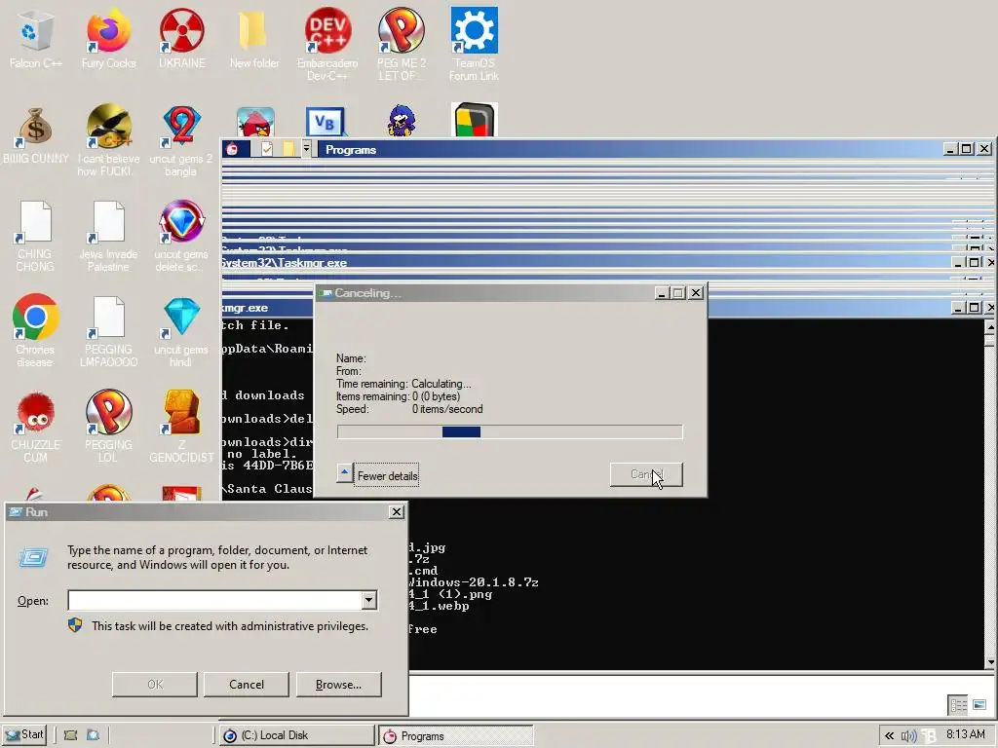Open the 'uncut gems 2 bangla' shortcut
The height and width of the screenshot is (748, 998).
[182, 126]
